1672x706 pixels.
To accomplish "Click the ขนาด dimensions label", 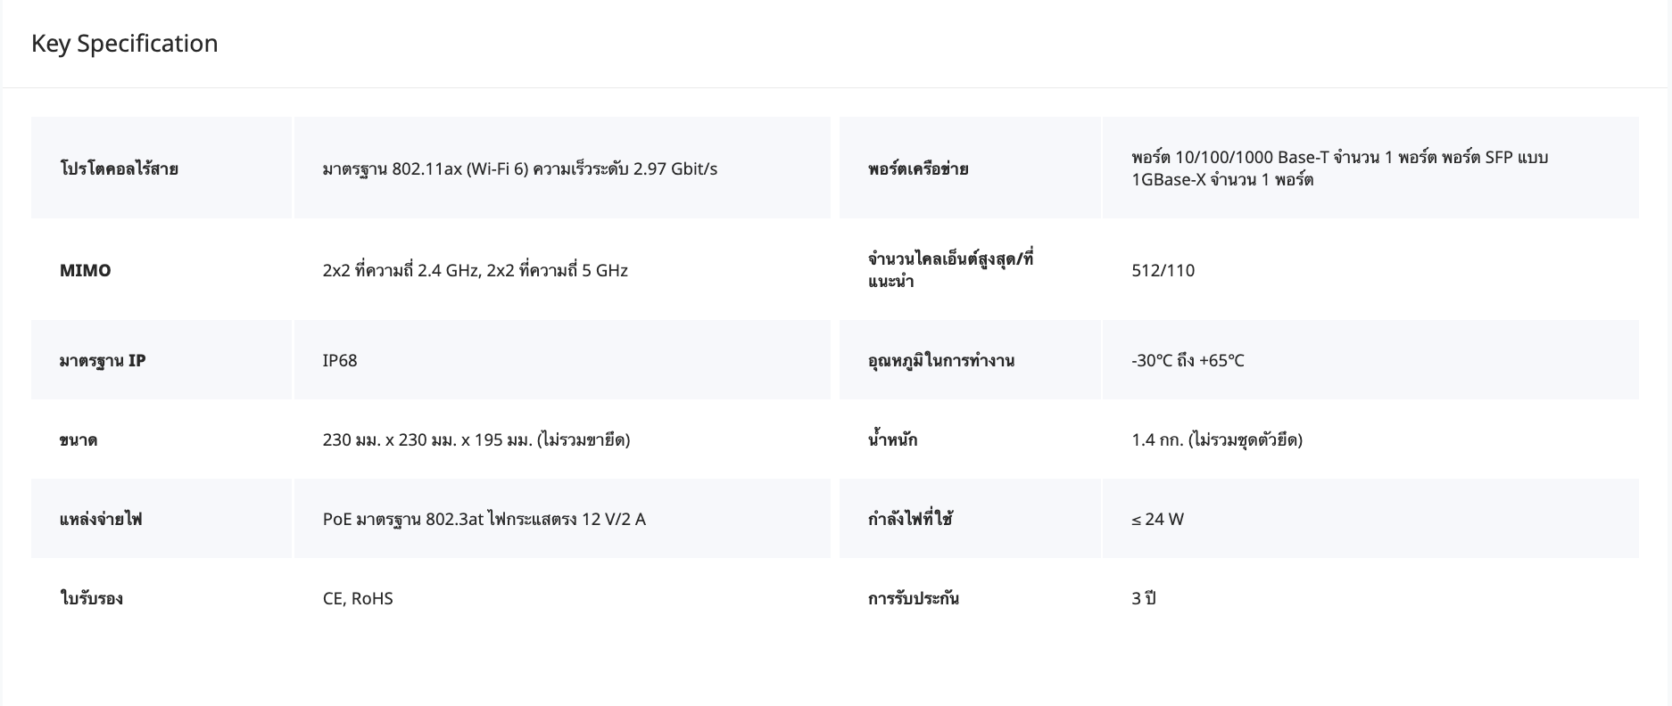I will [x=79, y=439].
